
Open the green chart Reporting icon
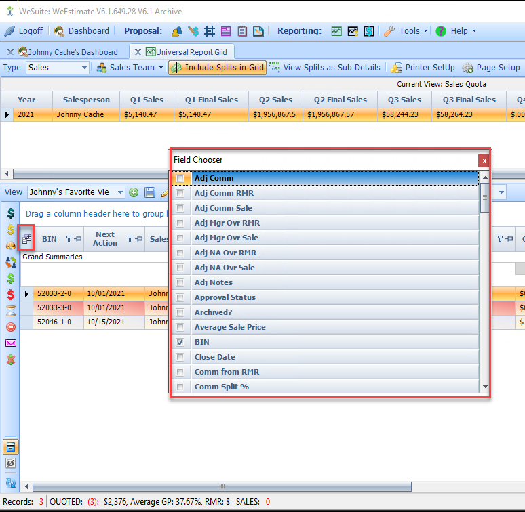336,31
